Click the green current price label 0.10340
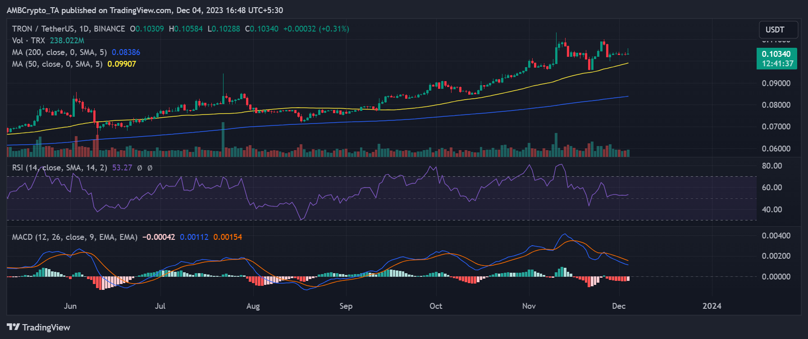 [776, 54]
